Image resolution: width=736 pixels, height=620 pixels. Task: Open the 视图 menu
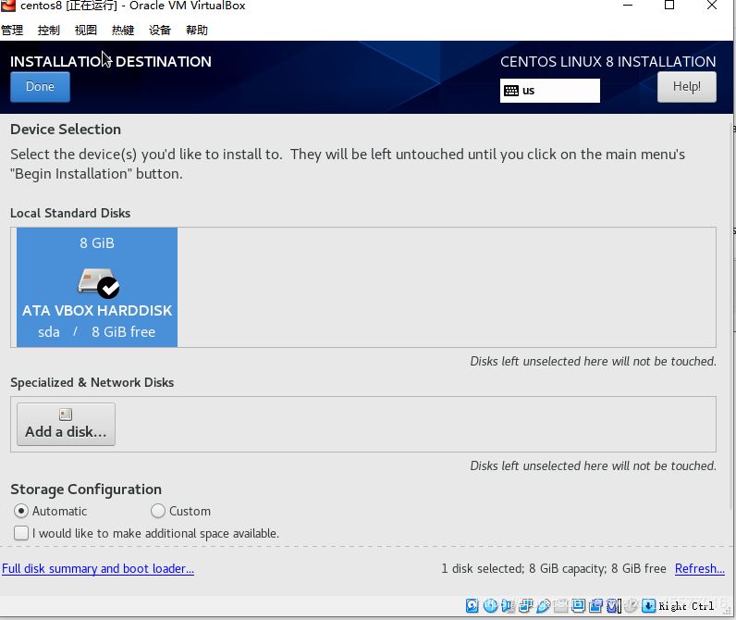pyautogui.click(x=86, y=30)
